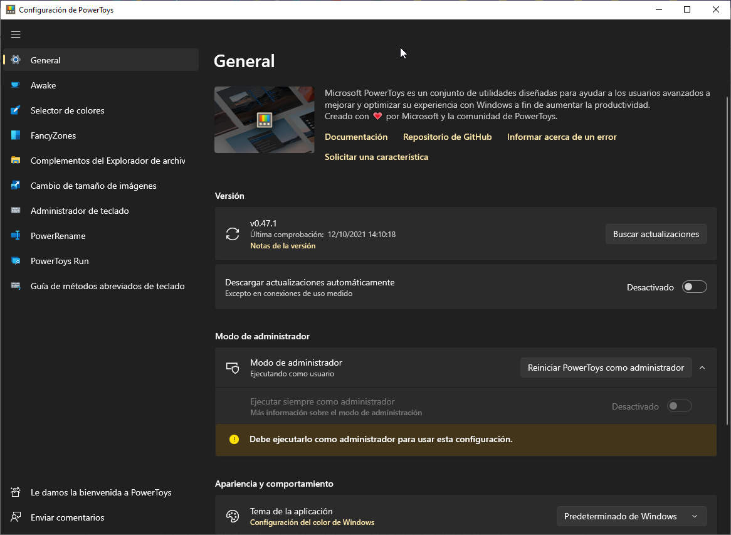Open the Repositorio de GitHub link

(x=447, y=136)
